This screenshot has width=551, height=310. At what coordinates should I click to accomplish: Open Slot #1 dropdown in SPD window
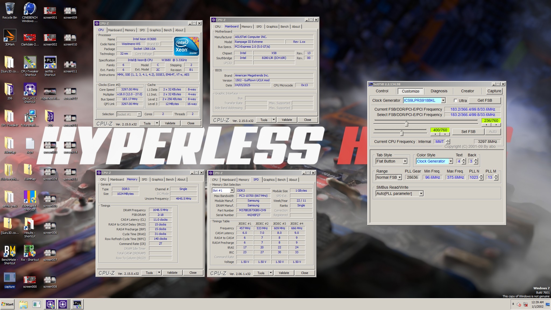point(232,191)
